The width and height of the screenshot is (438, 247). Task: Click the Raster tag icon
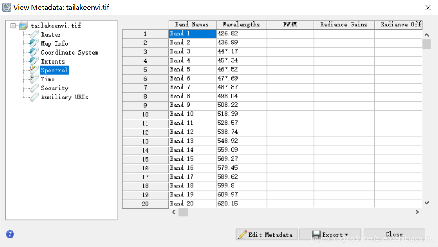34,34
